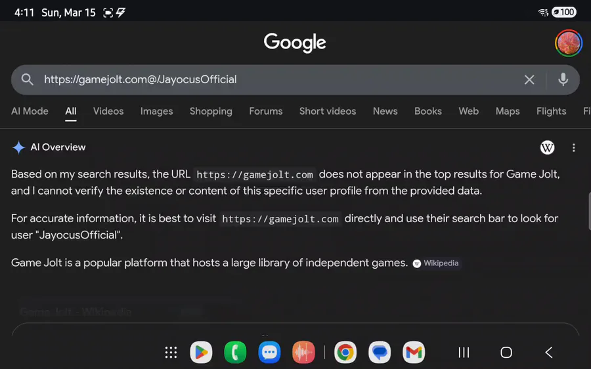Click gamejolt.com URL after 'best to visit'
The width and height of the screenshot is (591, 369).
click(280, 219)
